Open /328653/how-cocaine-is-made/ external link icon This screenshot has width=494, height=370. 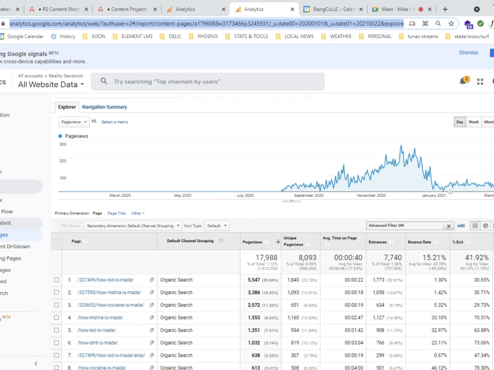tap(152, 305)
